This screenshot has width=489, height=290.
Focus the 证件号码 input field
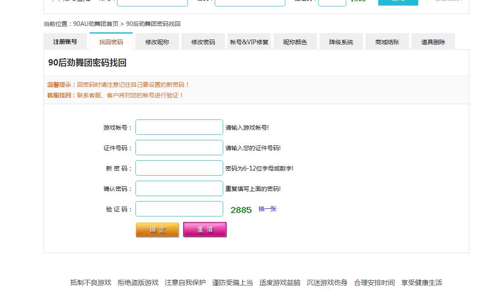[179, 148]
